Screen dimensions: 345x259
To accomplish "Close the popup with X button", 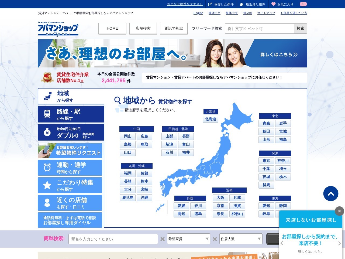I will [339, 211].
